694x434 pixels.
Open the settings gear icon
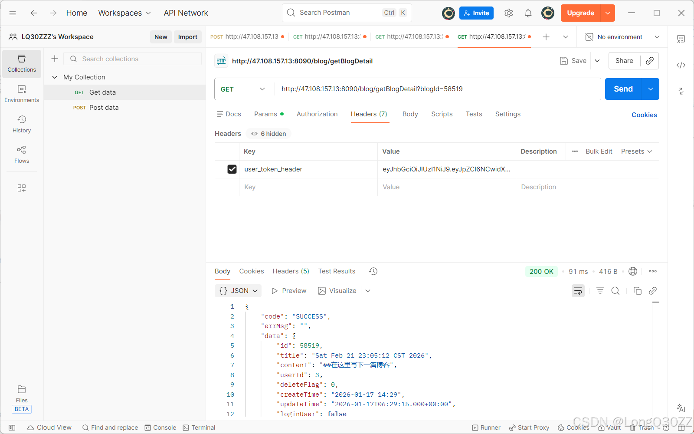509,13
